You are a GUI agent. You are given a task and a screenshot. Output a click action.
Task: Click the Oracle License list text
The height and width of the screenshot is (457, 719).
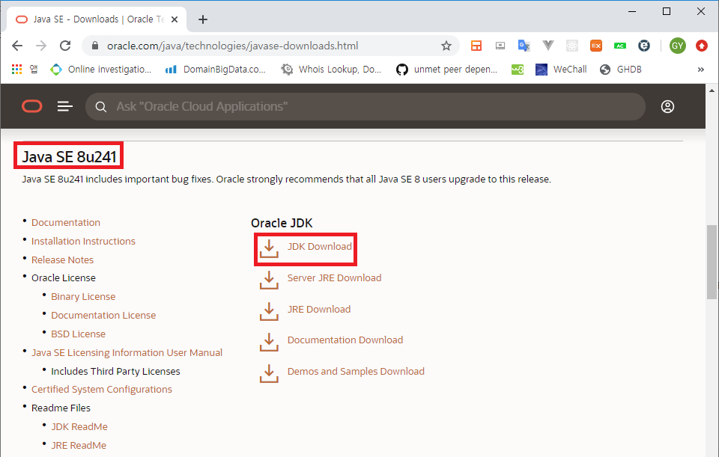(63, 278)
